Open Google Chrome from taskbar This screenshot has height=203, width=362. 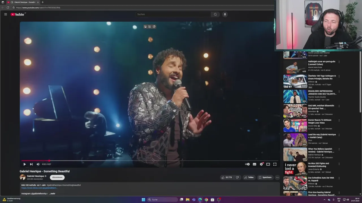pyautogui.click(x=206, y=200)
